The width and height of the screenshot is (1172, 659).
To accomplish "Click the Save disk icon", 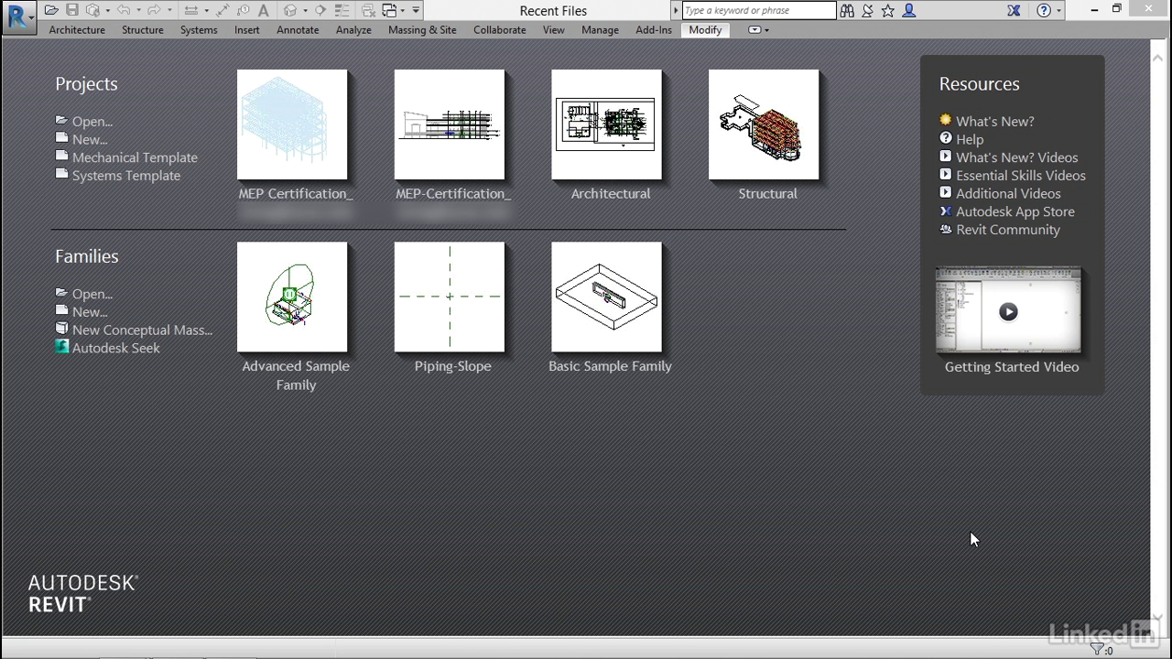I will point(71,10).
